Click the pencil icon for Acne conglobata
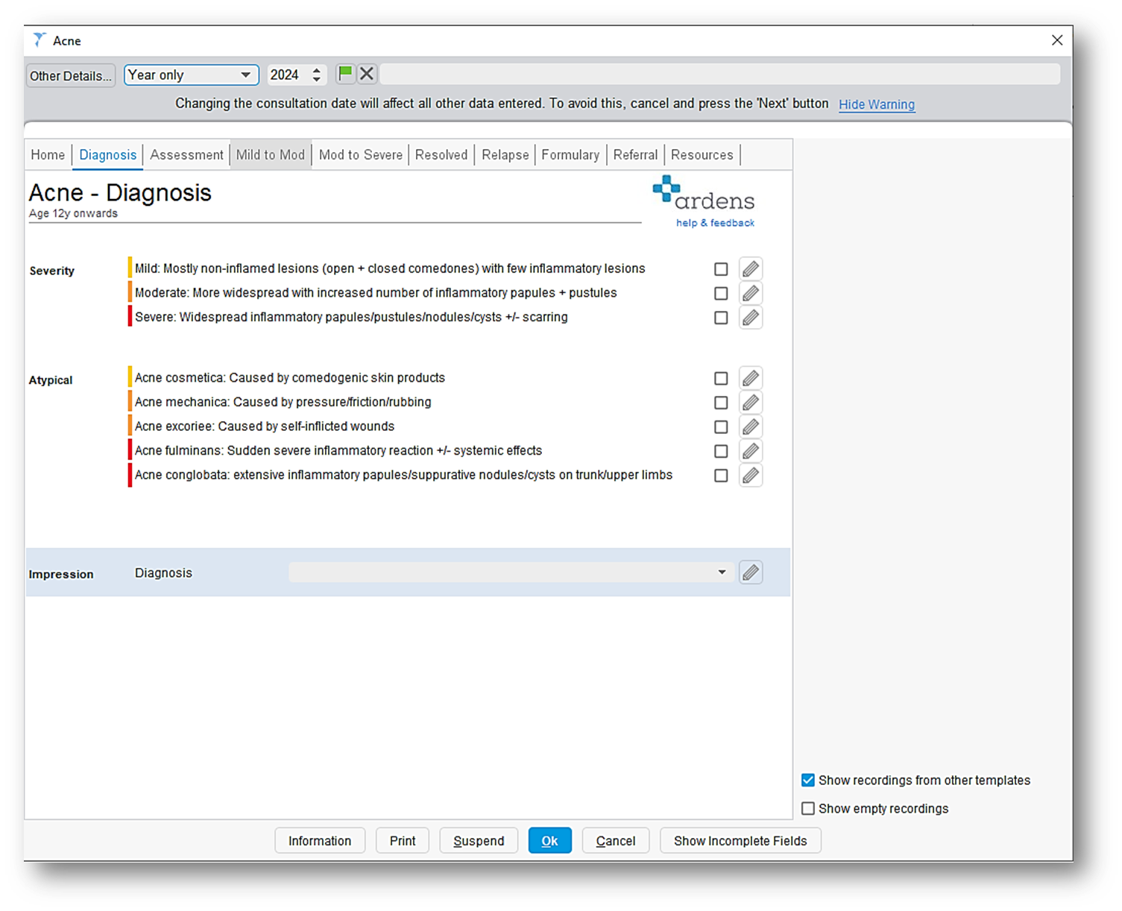The width and height of the screenshot is (1122, 911). click(x=751, y=475)
